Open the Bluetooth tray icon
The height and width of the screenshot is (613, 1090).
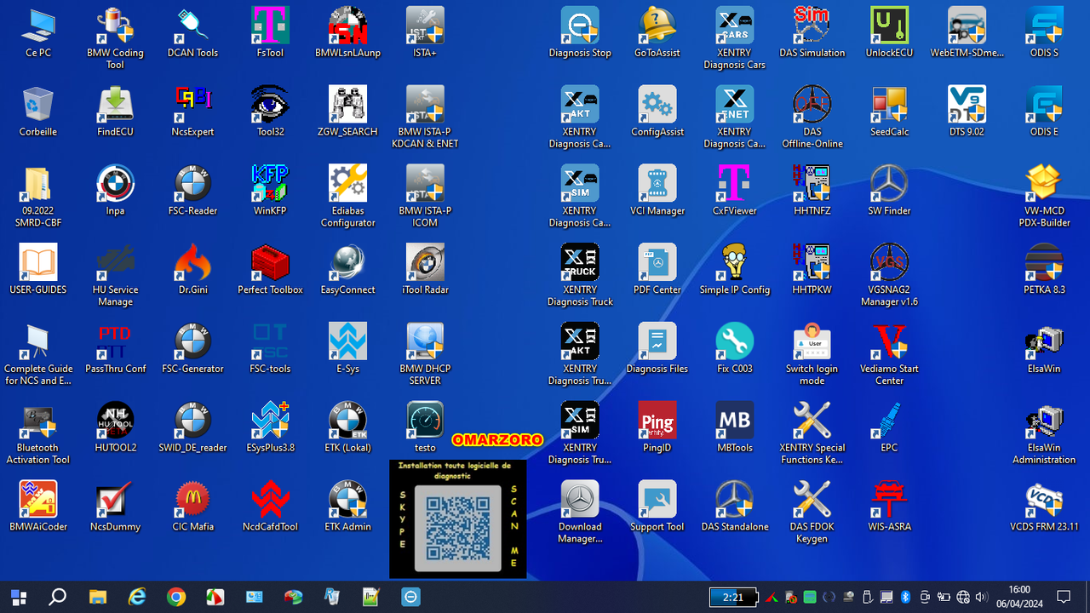coord(906,597)
